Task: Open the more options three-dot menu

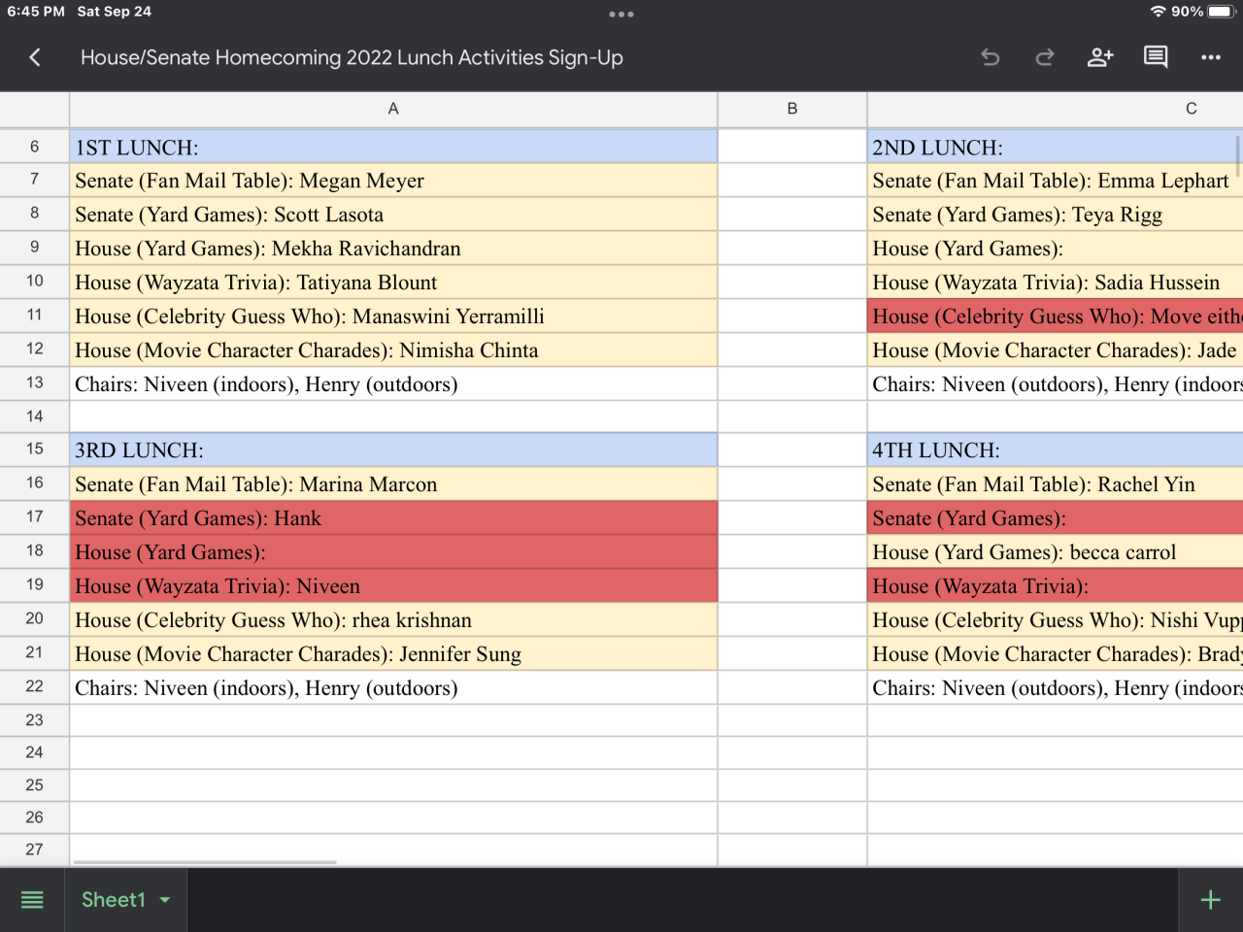Action: coord(1210,57)
